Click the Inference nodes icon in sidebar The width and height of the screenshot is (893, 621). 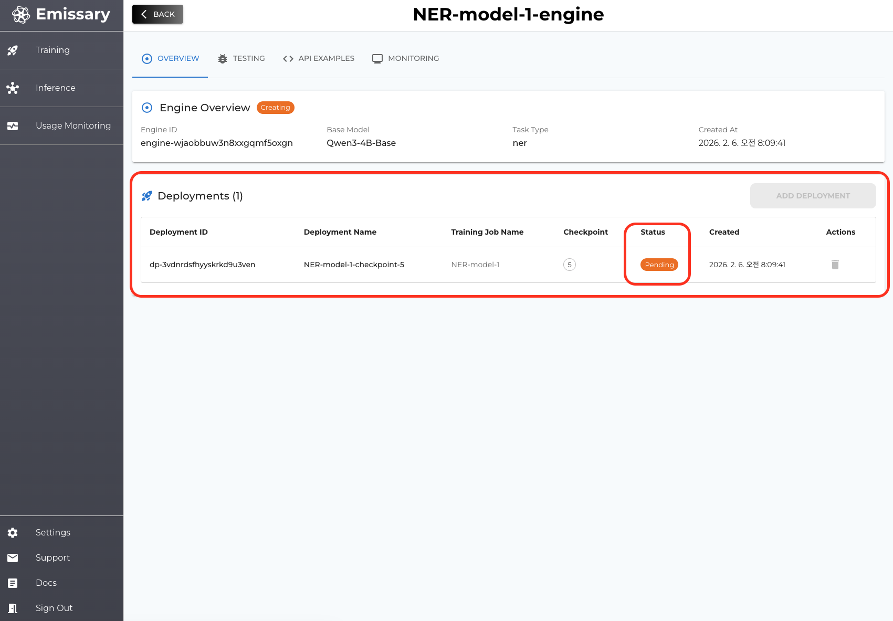click(13, 88)
